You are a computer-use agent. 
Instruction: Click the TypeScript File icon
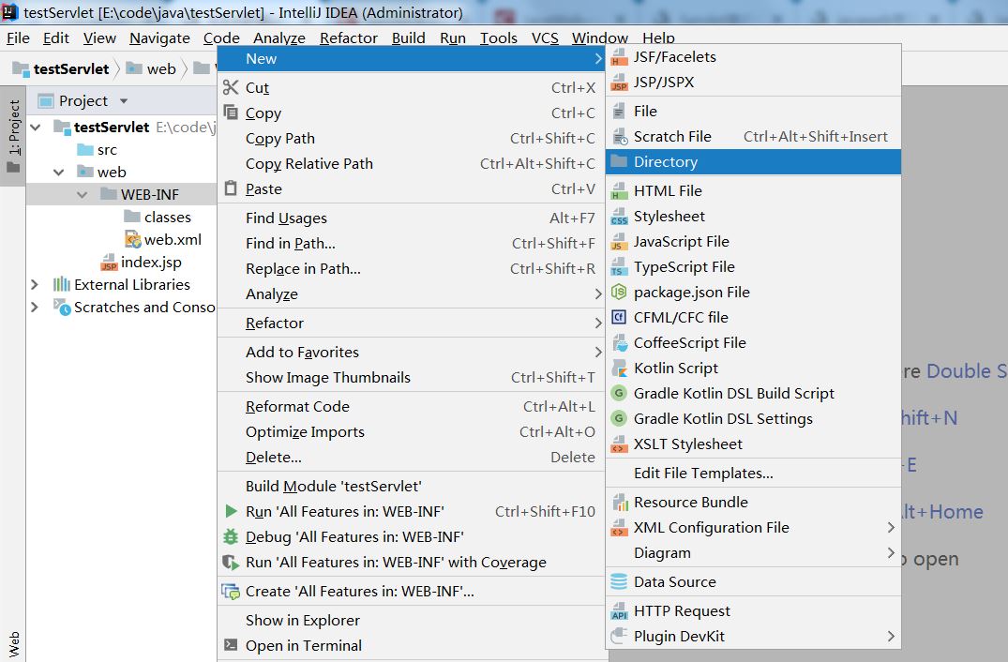click(619, 266)
